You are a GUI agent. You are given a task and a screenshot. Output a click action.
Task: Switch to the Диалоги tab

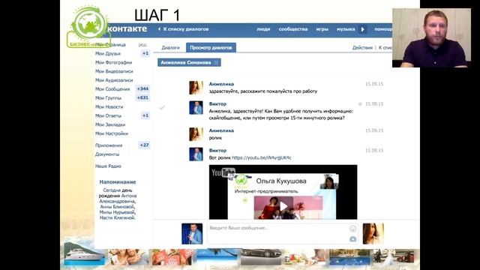[x=170, y=48]
